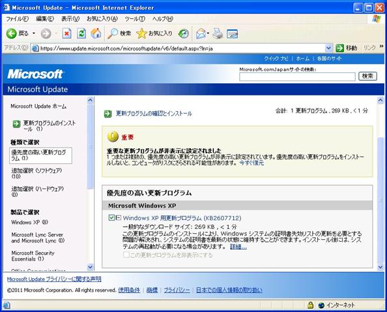
Task: Click Details (詳細...) link for KB2607712
Action: (x=238, y=246)
